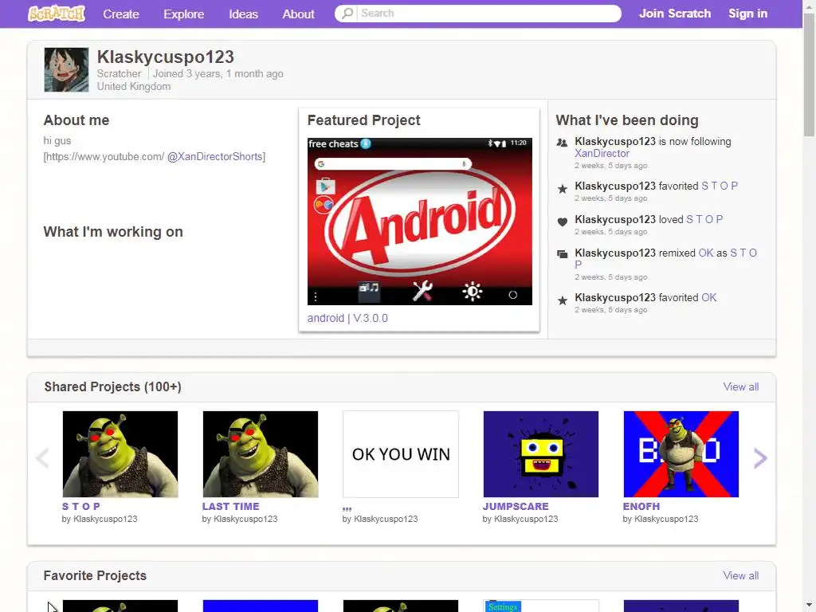Click the Favorite Projects heading
The image size is (816, 612).
[x=95, y=575]
